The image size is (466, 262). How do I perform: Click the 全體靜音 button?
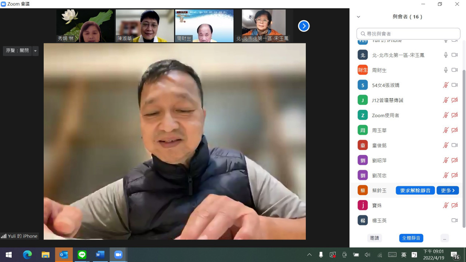tap(411, 238)
